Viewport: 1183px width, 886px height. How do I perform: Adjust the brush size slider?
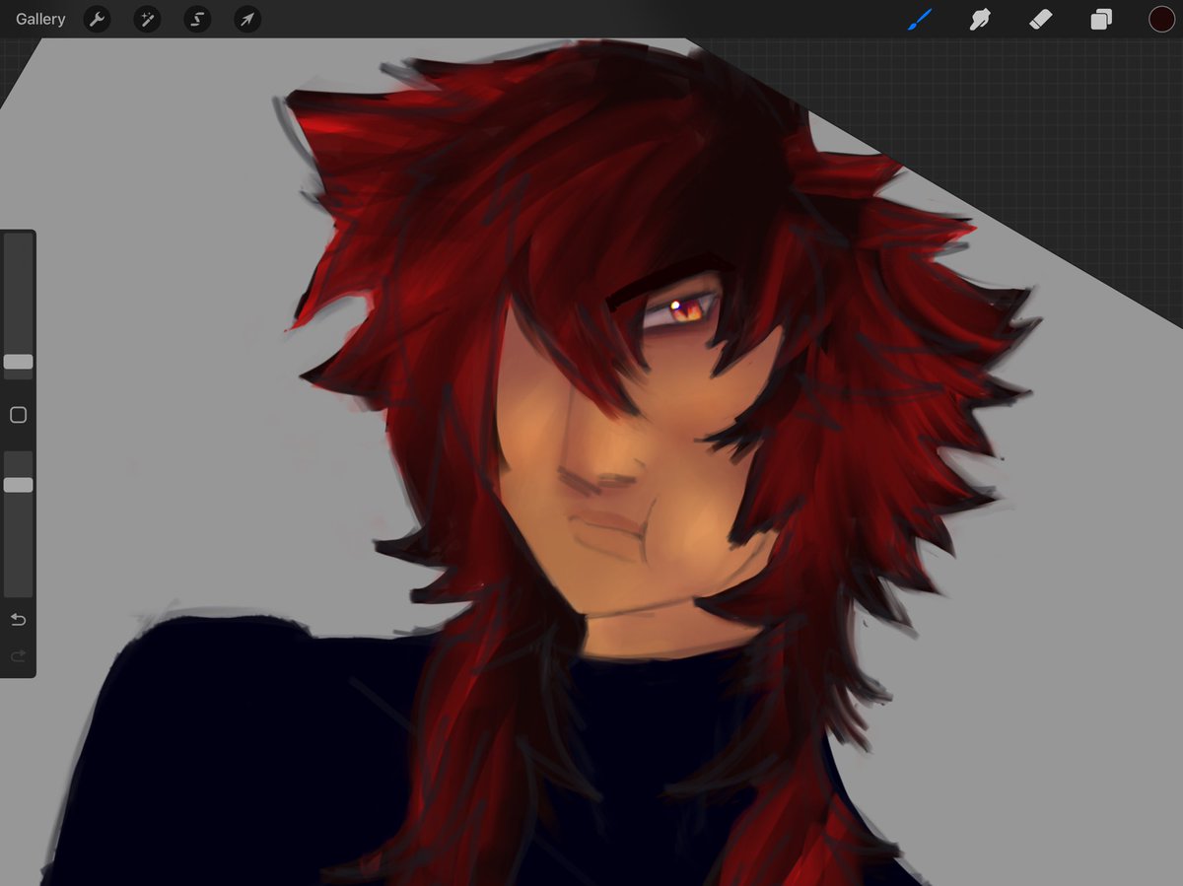[x=17, y=362]
